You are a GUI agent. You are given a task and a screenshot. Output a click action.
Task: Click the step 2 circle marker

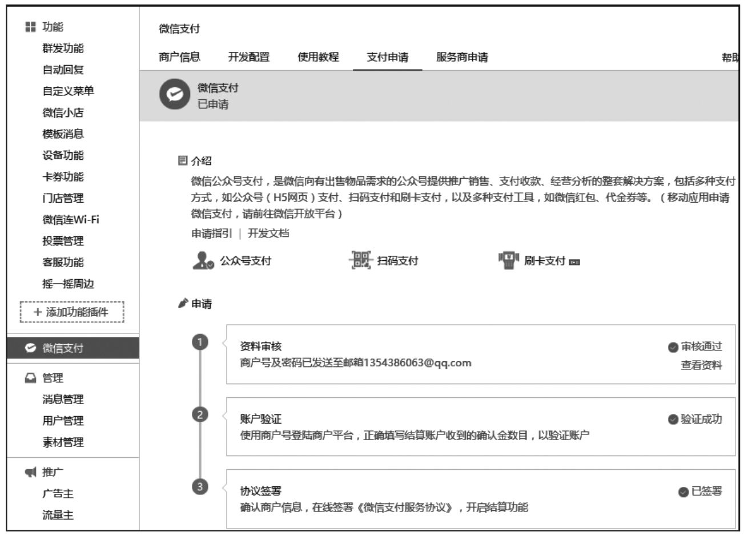click(200, 414)
